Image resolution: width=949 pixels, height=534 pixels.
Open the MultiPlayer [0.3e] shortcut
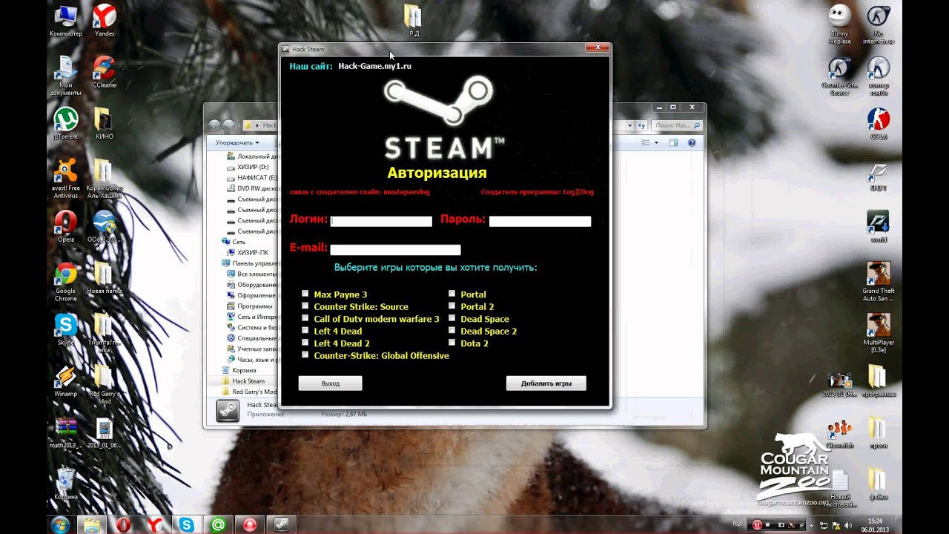879,333
